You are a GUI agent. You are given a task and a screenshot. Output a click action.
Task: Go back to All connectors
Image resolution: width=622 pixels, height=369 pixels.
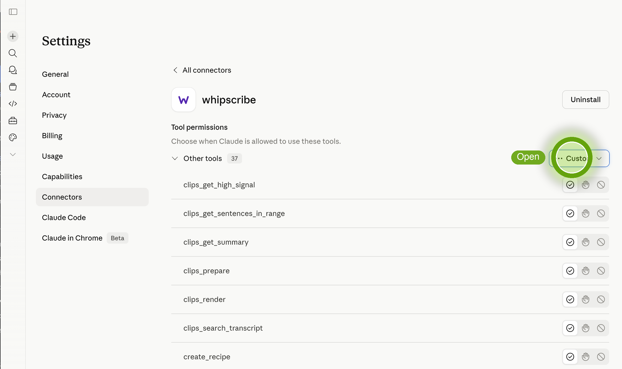click(x=202, y=70)
